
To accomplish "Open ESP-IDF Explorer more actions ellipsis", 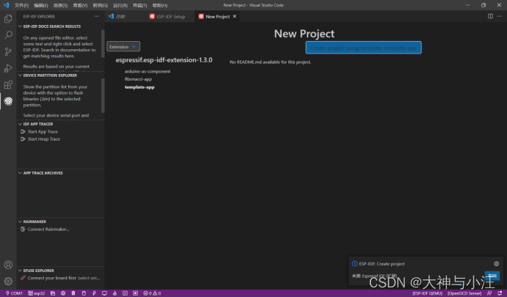I will click(97, 16).
